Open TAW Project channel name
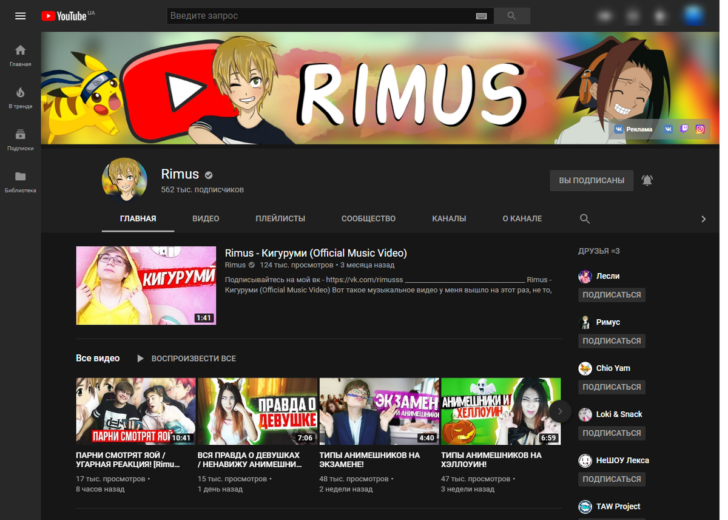 pos(618,507)
